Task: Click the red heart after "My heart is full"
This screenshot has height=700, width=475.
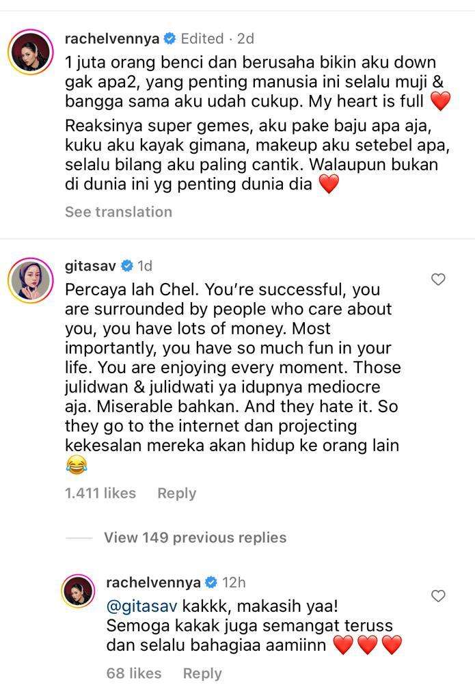Action: click(441, 103)
